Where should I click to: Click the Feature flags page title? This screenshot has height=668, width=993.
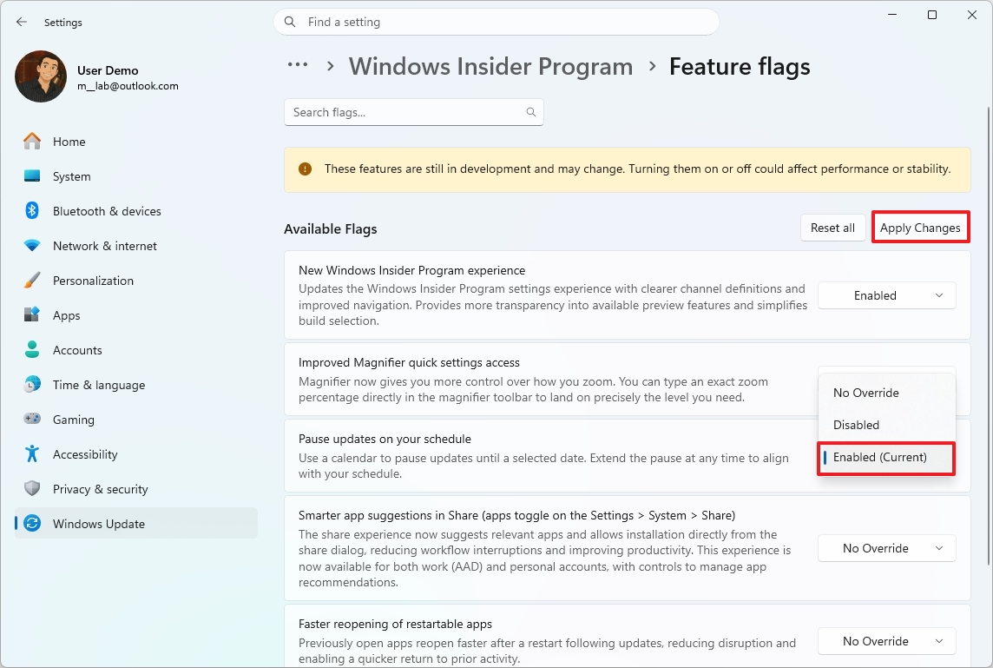point(740,67)
